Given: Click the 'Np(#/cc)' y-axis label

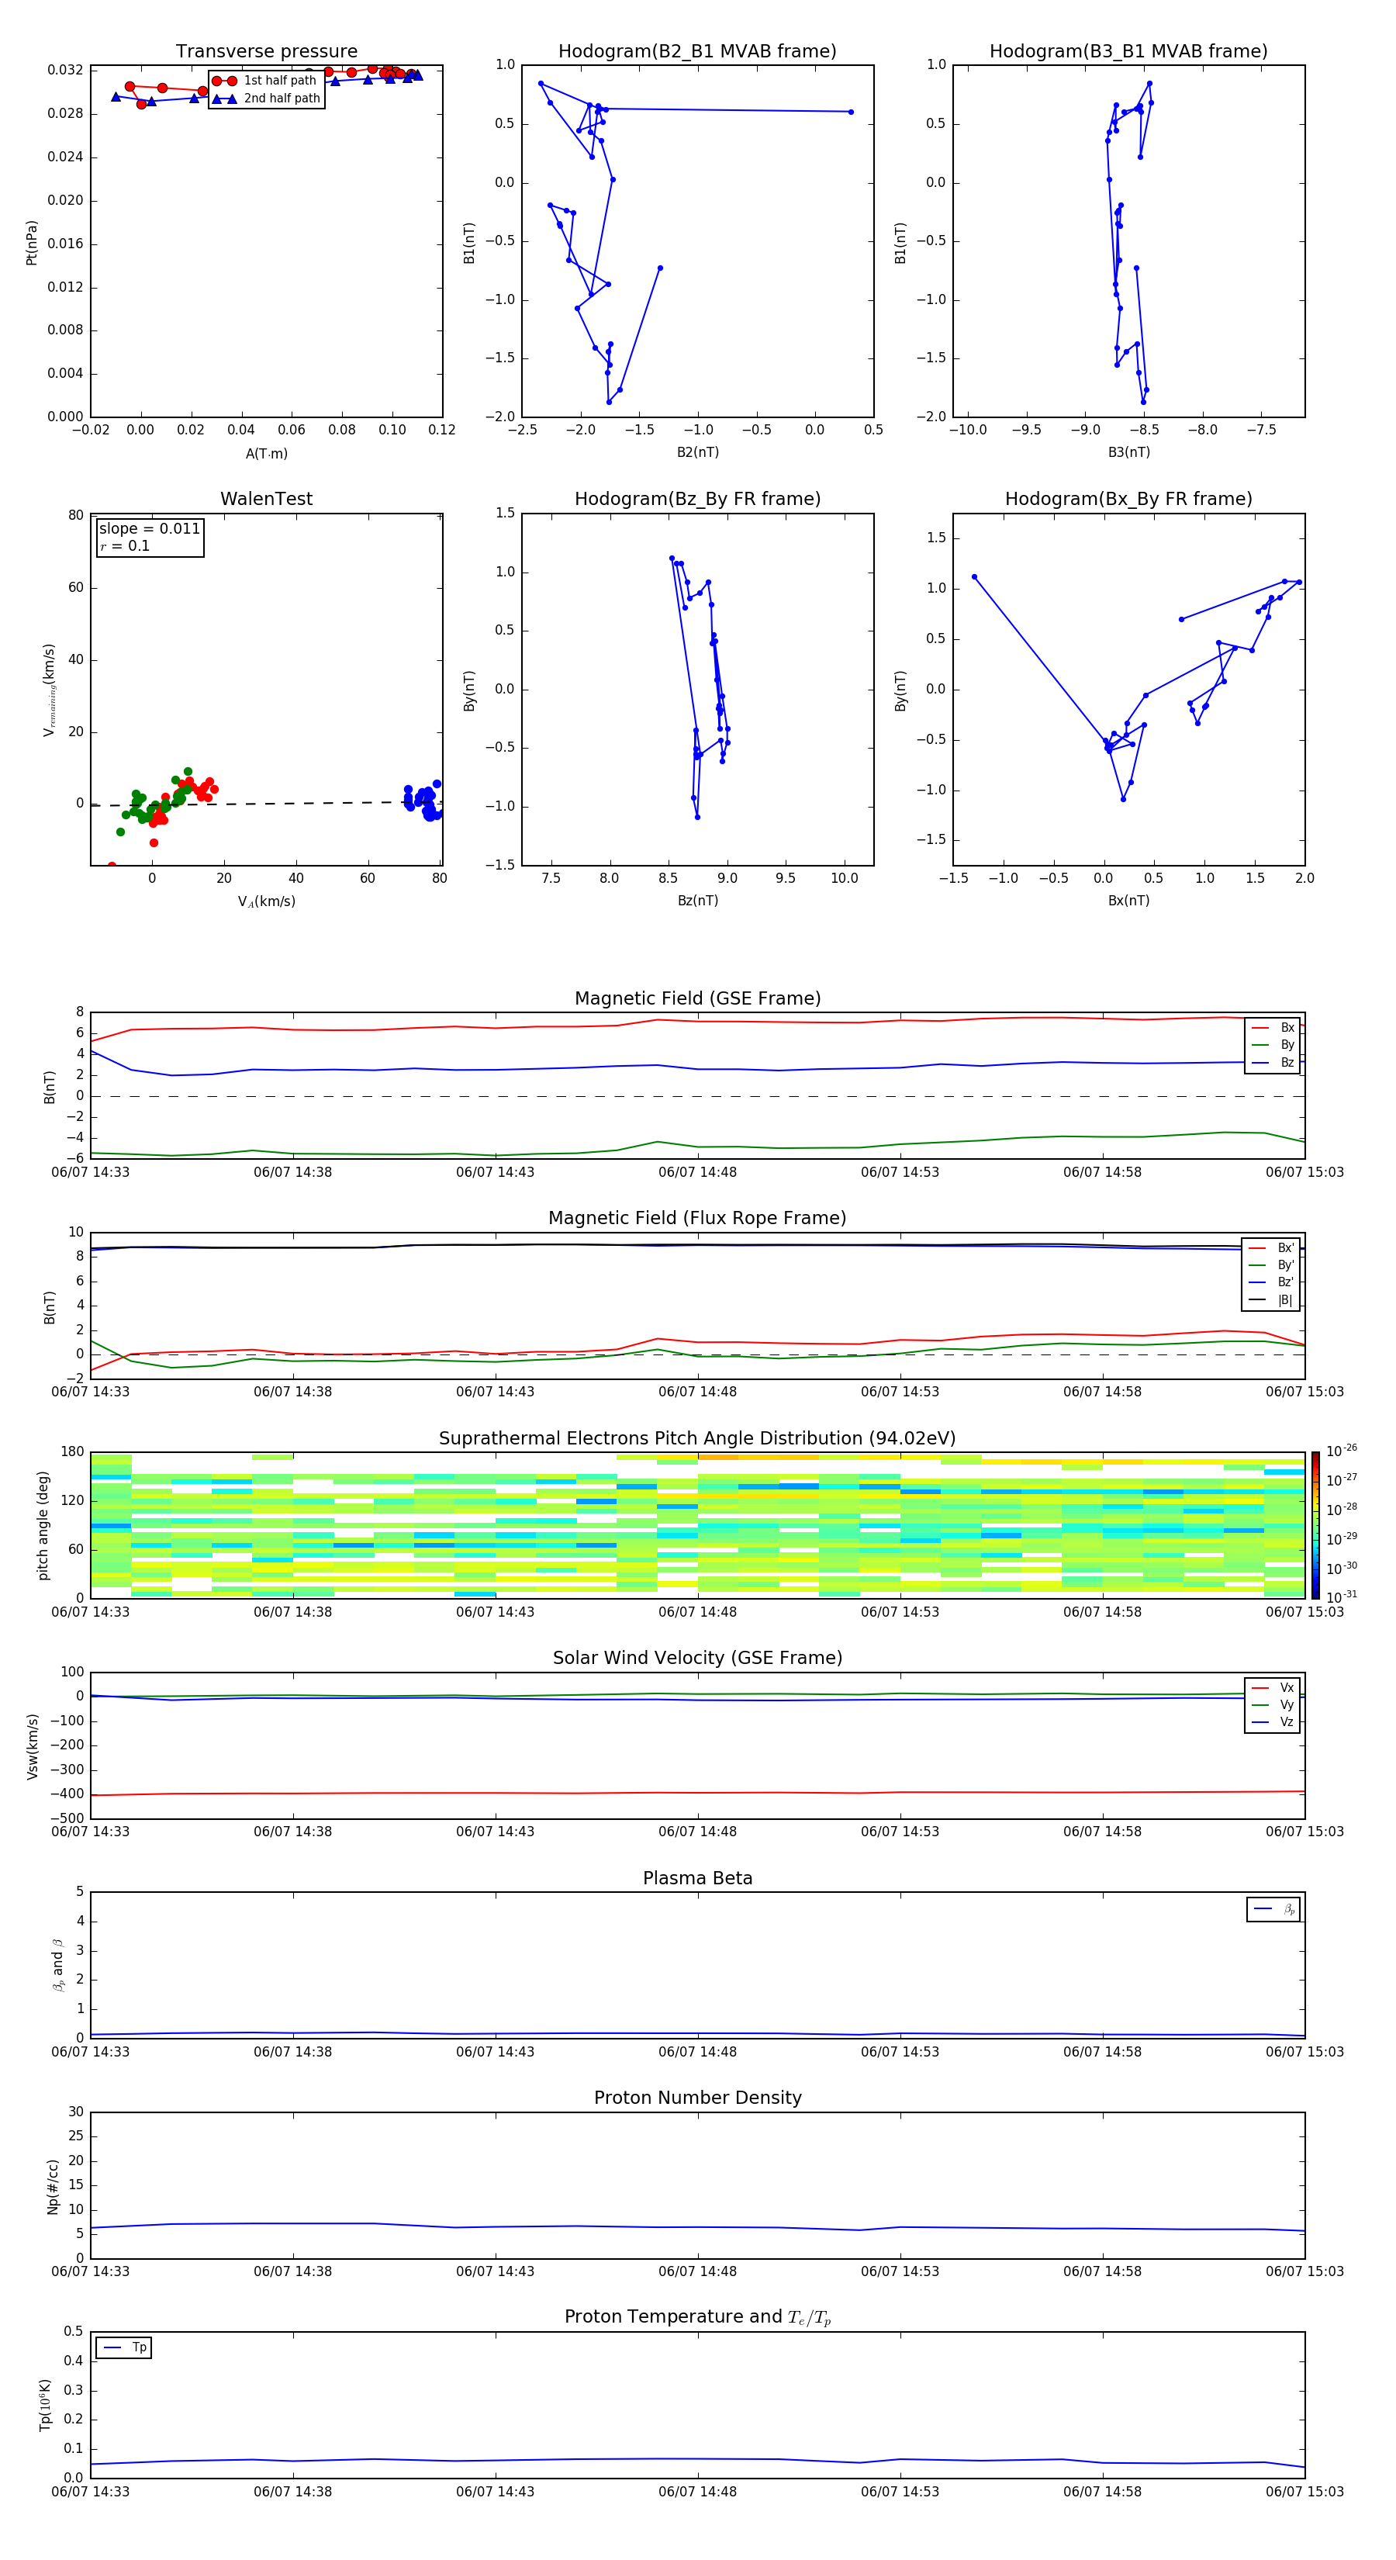Looking at the screenshot, I should tap(53, 2185).
